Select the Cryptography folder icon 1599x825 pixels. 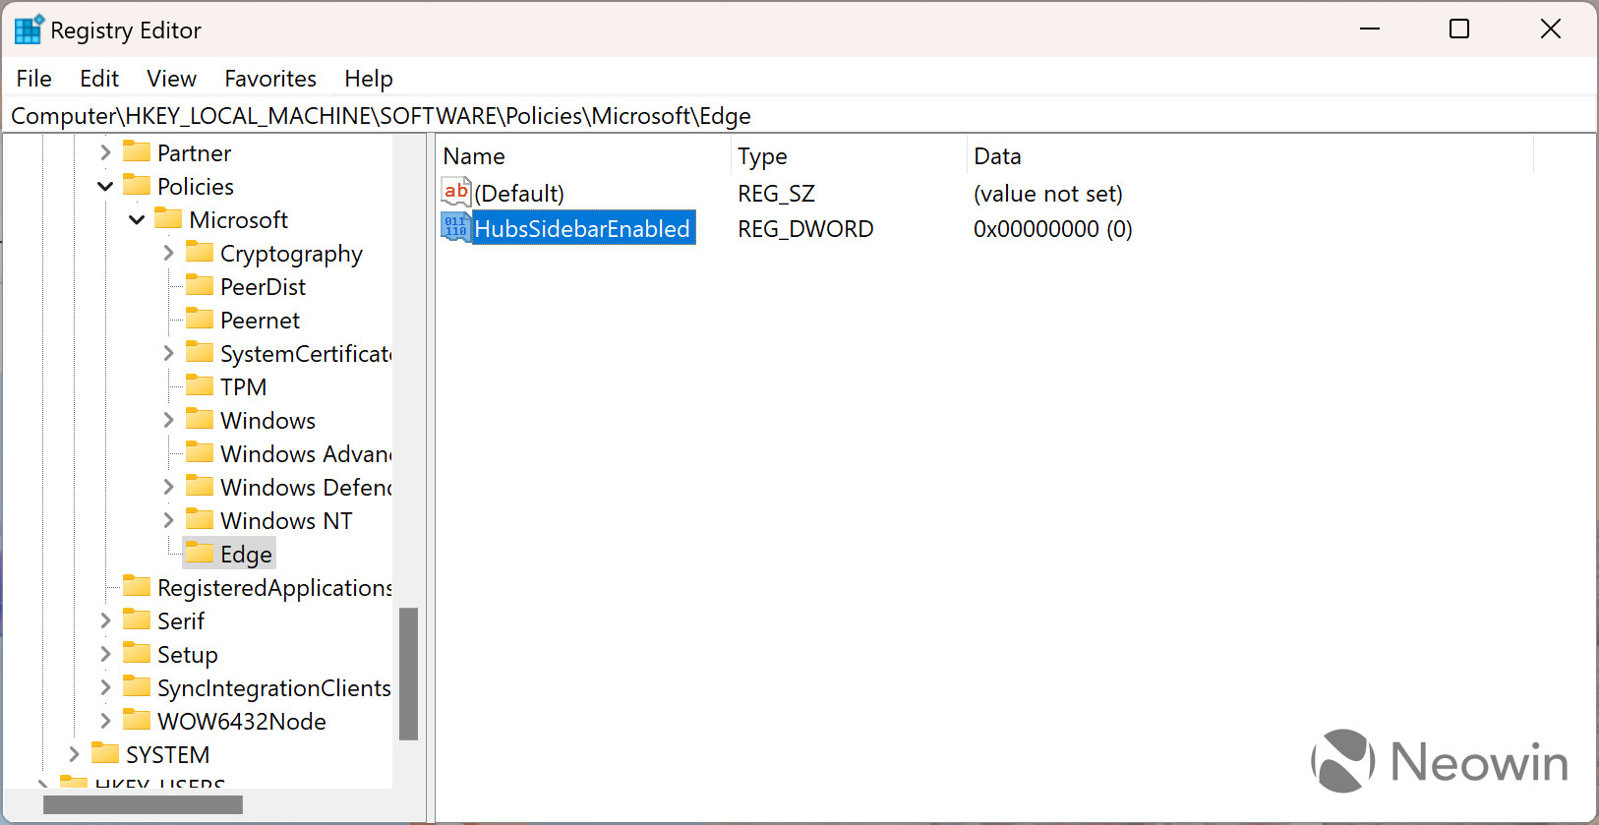[x=200, y=252]
